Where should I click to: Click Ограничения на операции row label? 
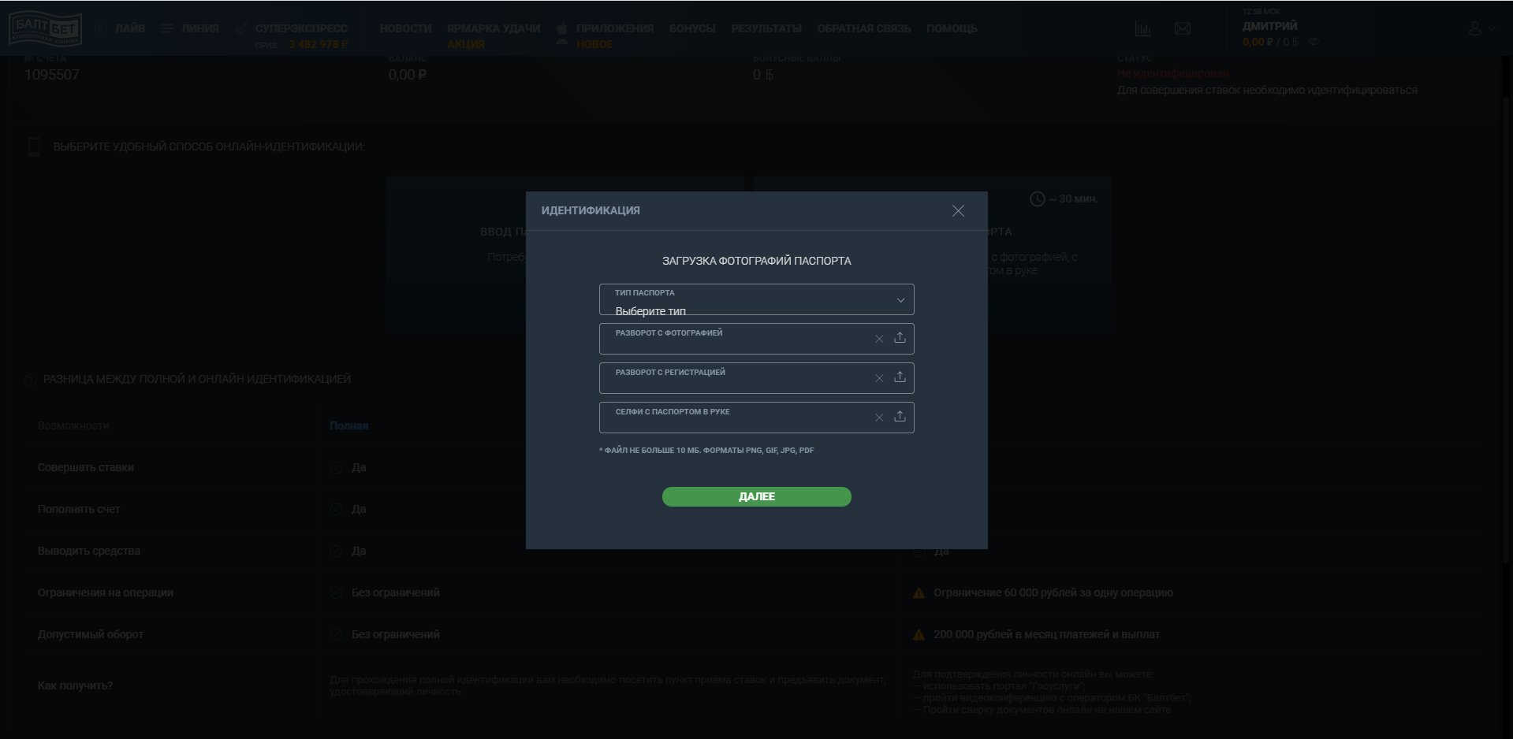click(106, 592)
